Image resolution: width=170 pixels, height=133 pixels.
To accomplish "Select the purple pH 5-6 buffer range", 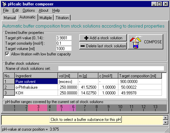I will point(66,108).
